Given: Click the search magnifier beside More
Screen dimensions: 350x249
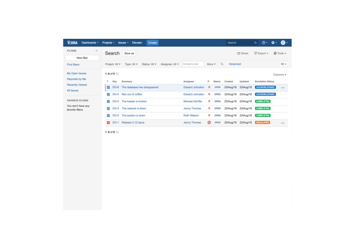Looking at the screenshot, I should pyautogui.click(x=222, y=64).
